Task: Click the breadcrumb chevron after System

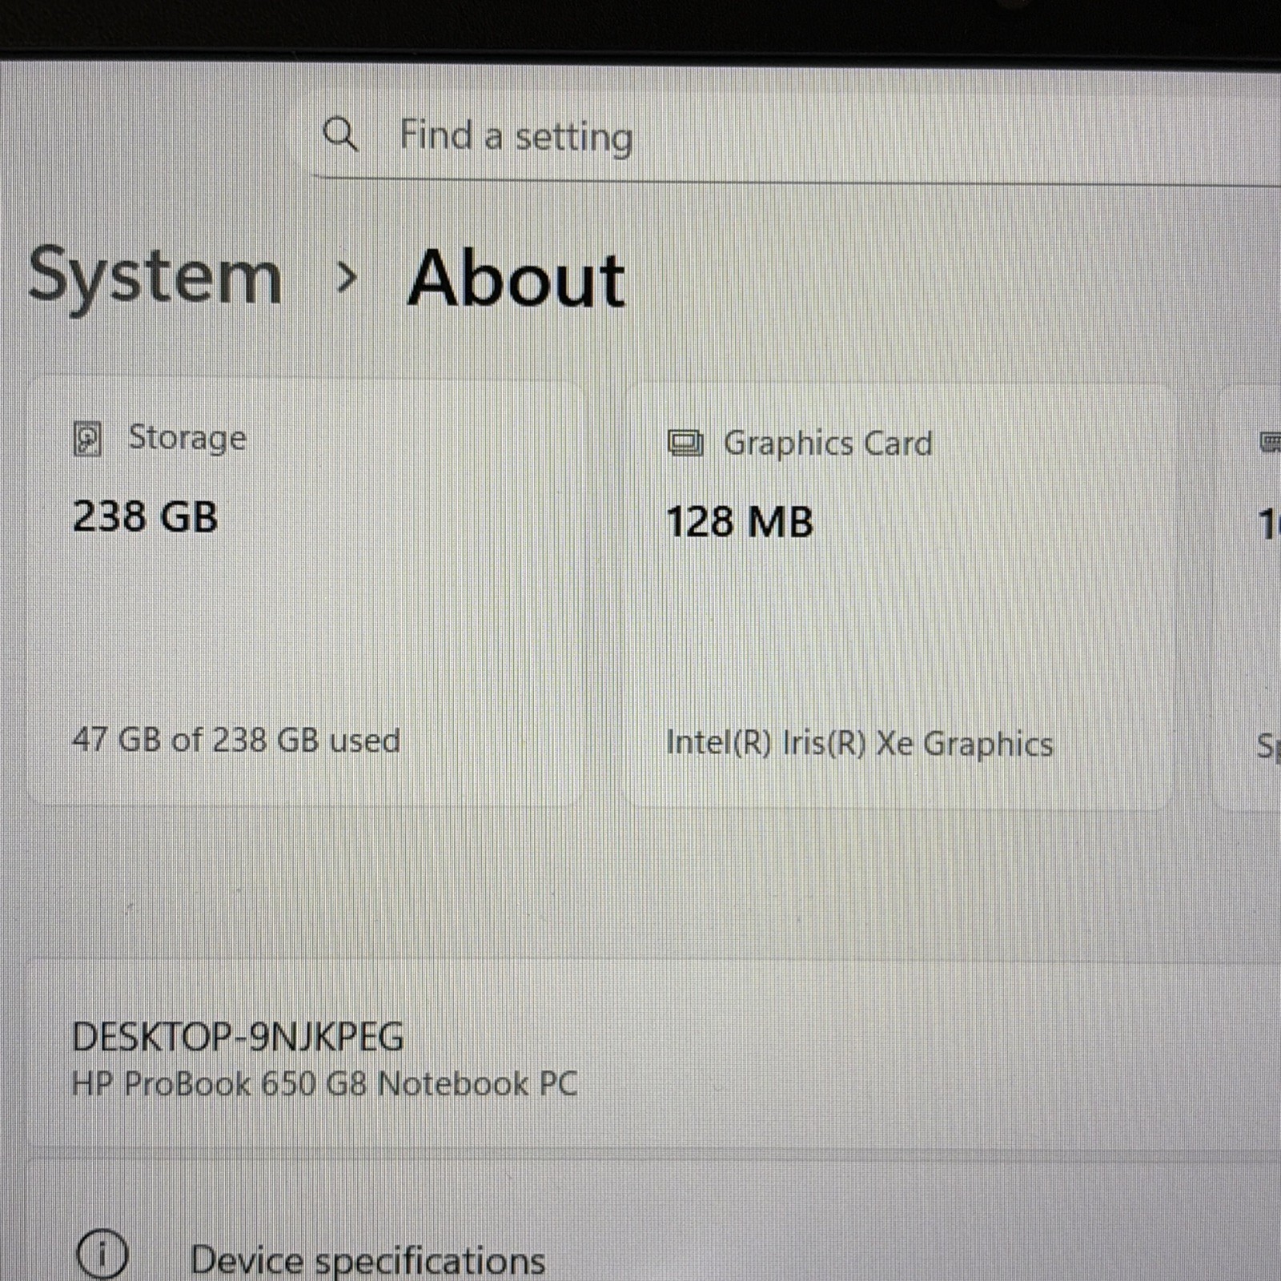Action: 347,279
